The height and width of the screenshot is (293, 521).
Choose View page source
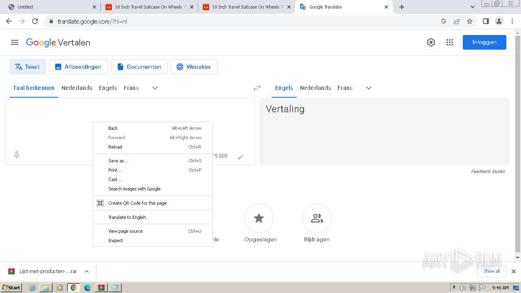tap(153, 231)
